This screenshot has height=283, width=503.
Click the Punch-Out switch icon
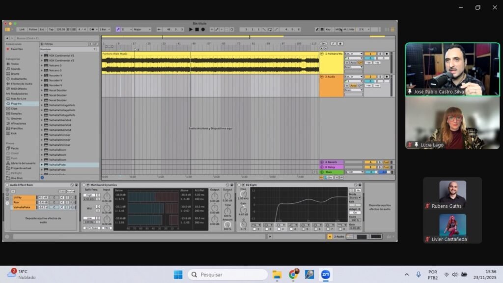tap(276, 30)
